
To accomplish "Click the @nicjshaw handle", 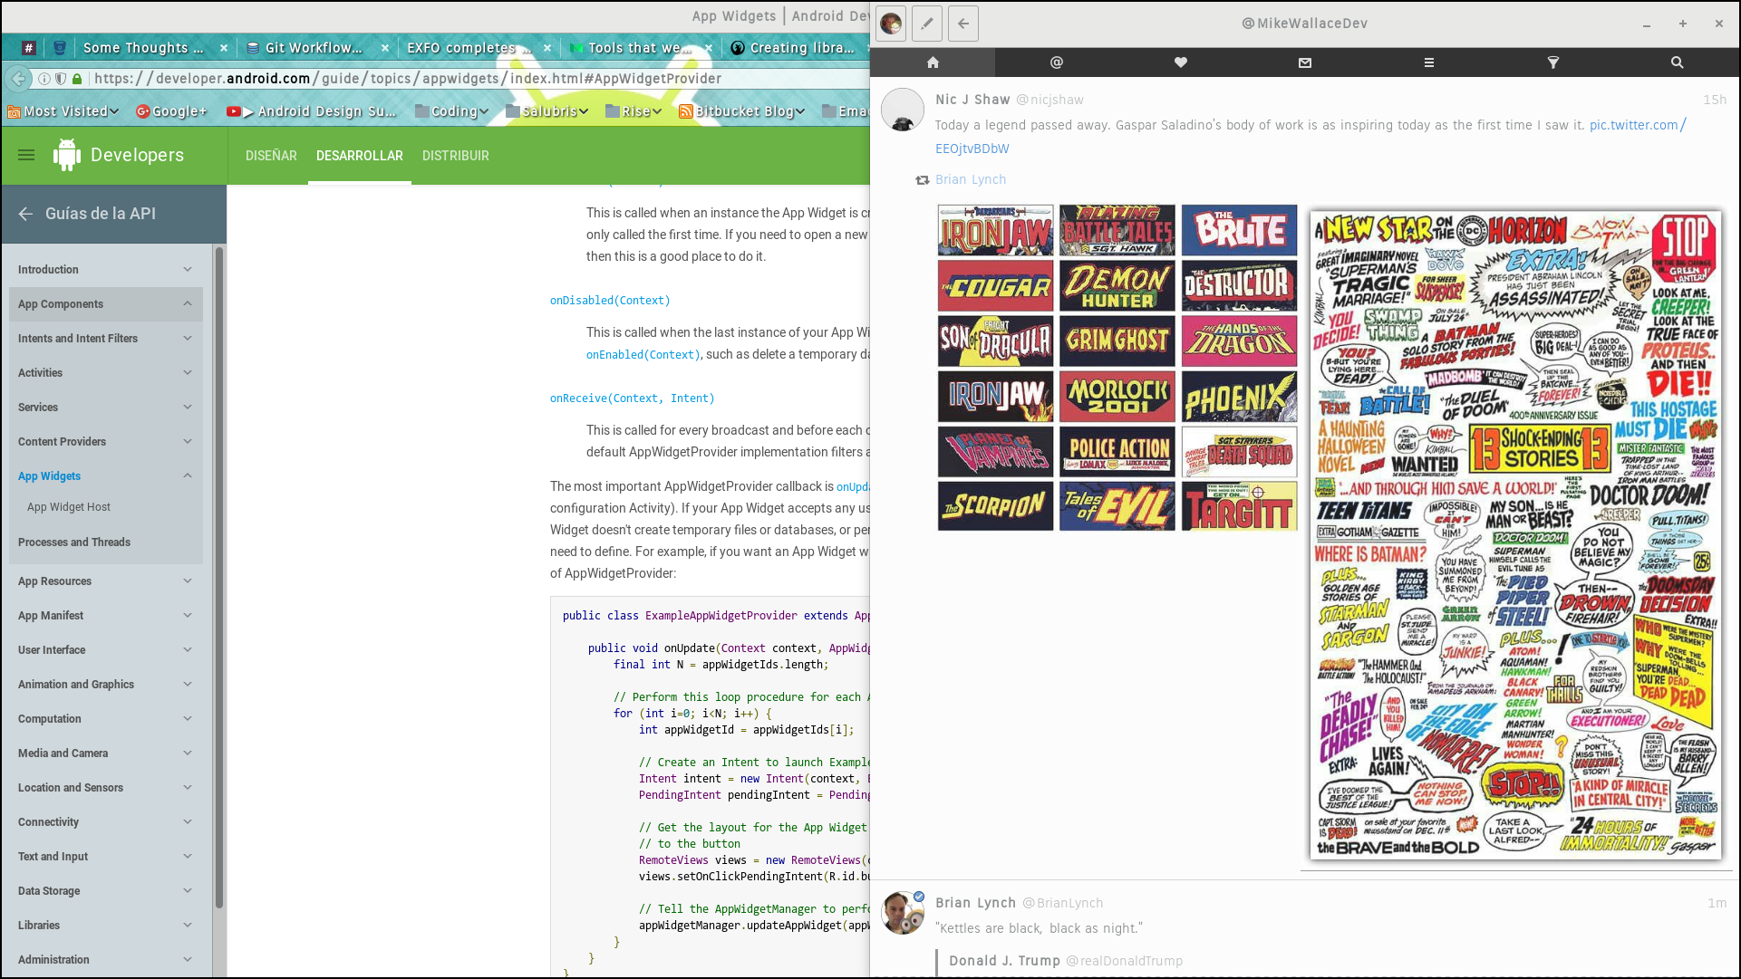I will (1049, 100).
